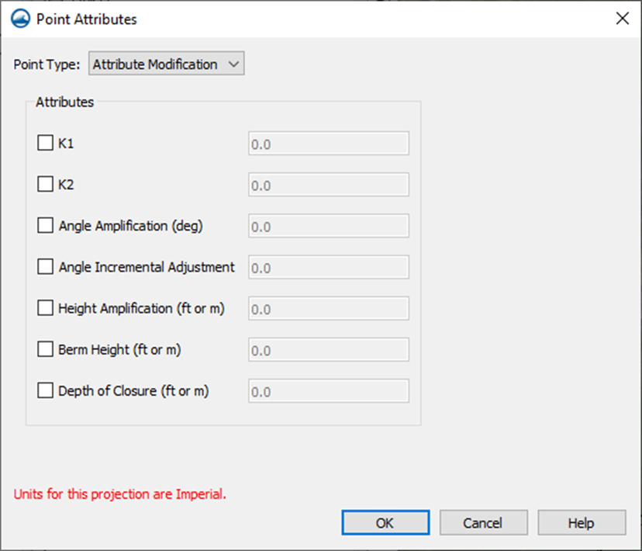
Task: Open the Point Type dropdown
Action: tap(166, 64)
